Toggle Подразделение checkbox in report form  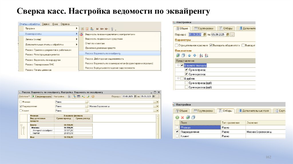point(21,106)
